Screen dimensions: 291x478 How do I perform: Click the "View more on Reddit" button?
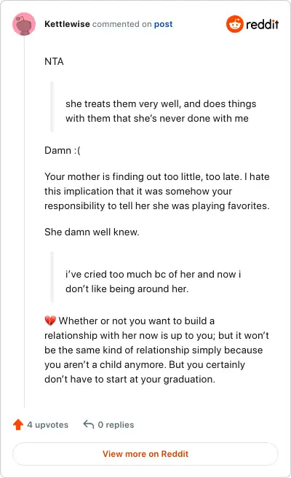(x=145, y=454)
